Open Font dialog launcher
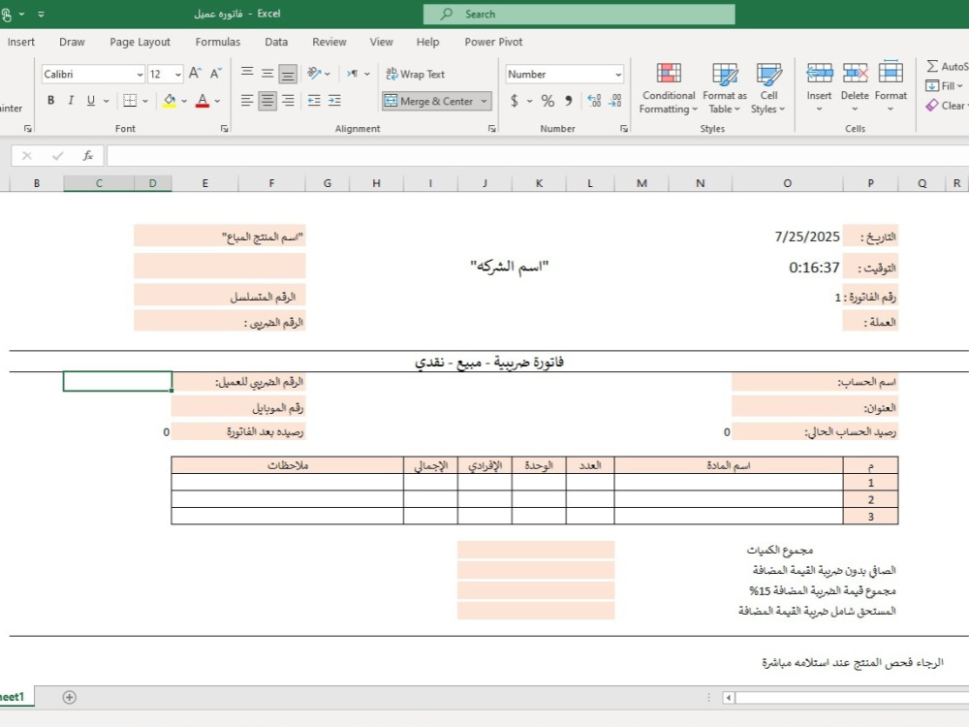This screenshot has width=969, height=727. [225, 129]
